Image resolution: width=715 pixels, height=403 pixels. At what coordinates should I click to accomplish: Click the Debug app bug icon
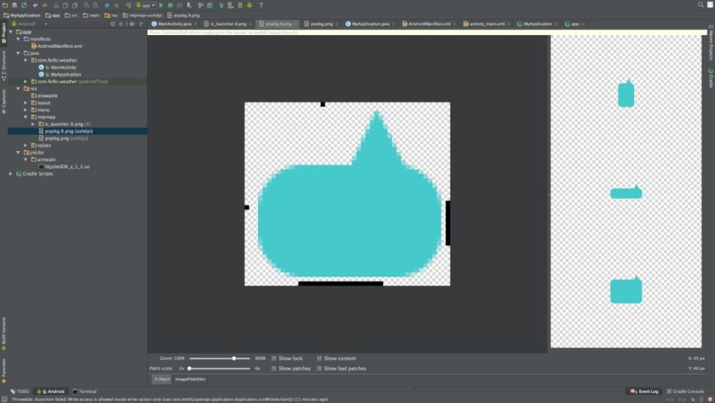coord(170,5)
